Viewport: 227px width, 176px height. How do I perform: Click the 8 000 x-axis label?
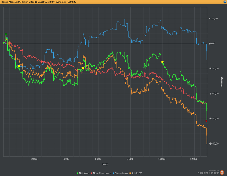click(130, 159)
